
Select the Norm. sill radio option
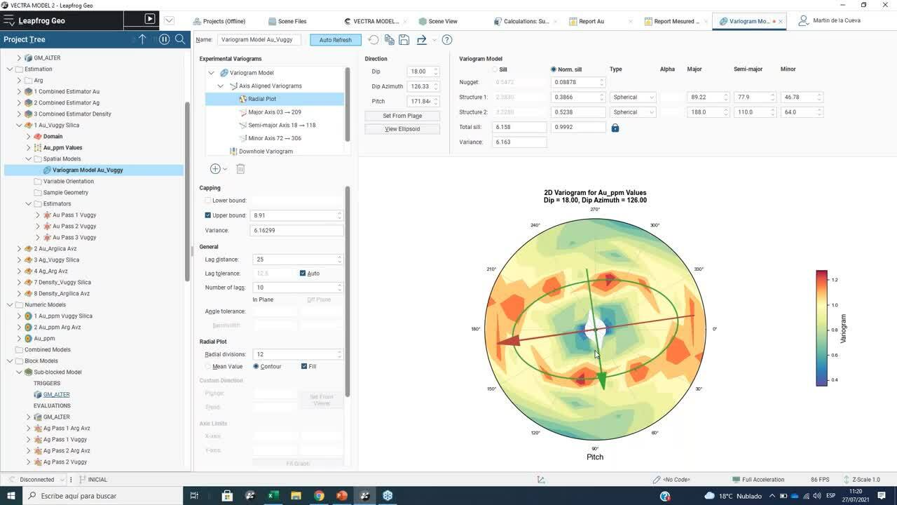click(554, 69)
